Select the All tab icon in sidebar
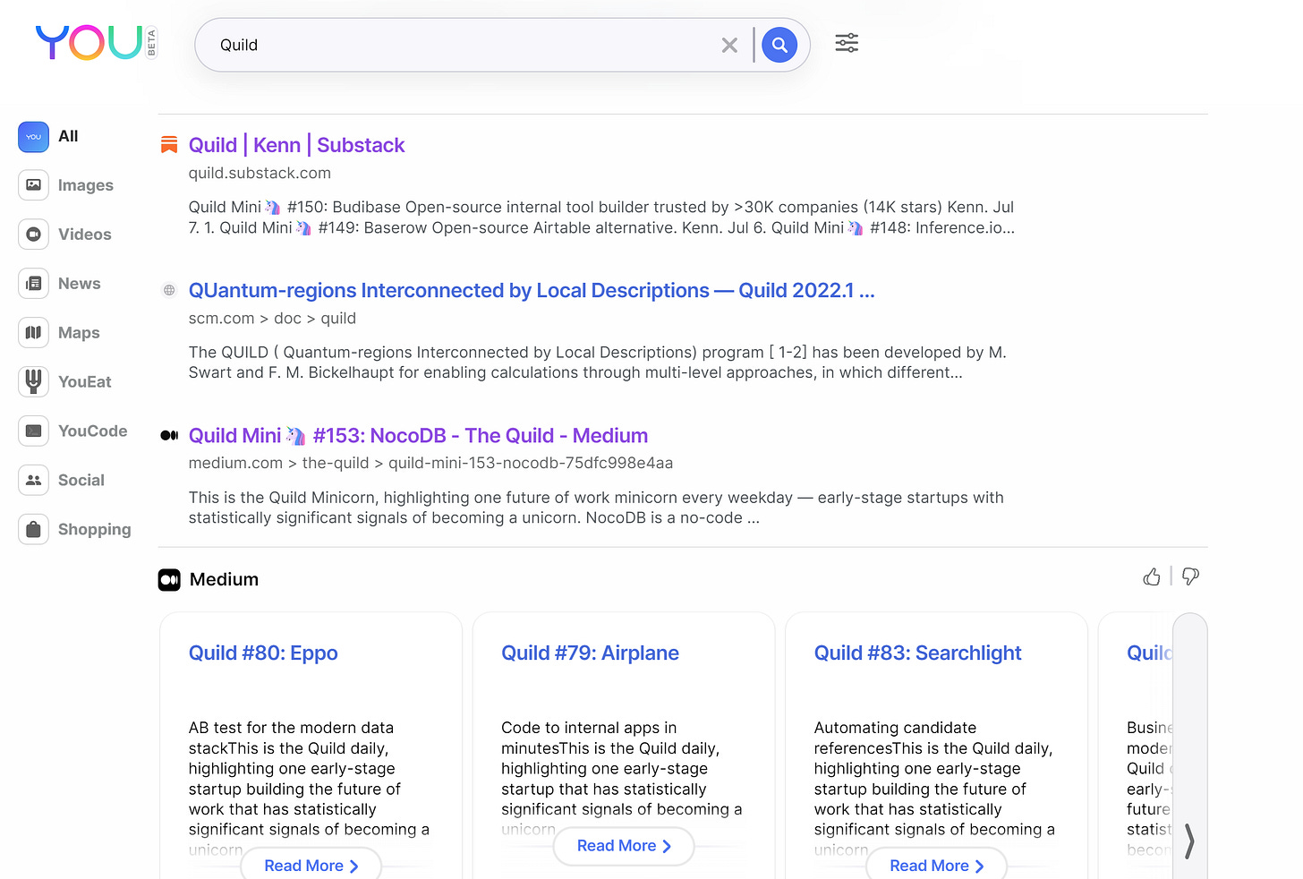Image resolution: width=1303 pixels, height=879 pixels. click(x=33, y=137)
